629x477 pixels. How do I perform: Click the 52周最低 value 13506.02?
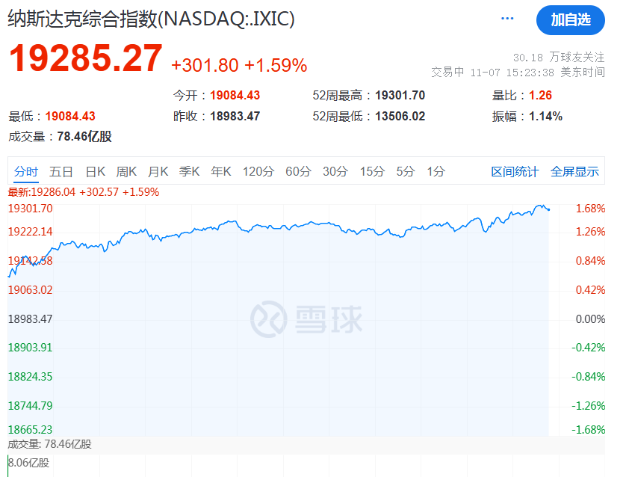tap(400, 117)
